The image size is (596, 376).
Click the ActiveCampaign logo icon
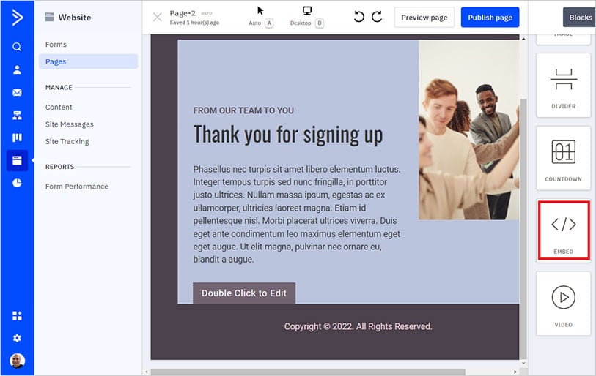(17, 18)
